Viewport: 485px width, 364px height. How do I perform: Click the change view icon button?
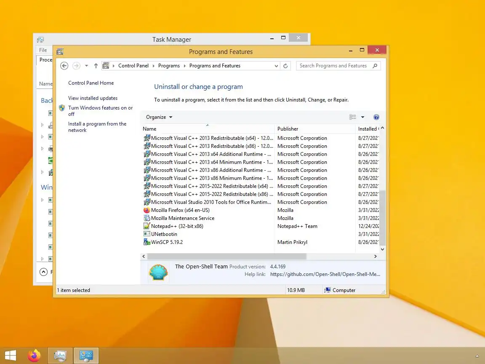353,117
